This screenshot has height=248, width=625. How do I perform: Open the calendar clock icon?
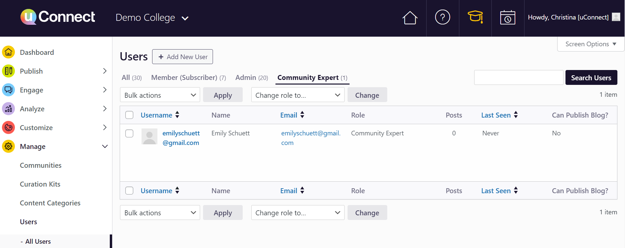click(x=508, y=18)
